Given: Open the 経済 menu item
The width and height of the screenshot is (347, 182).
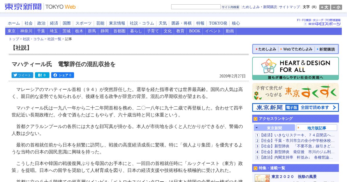Looking at the screenshot, I should click(x=54, y=23).
